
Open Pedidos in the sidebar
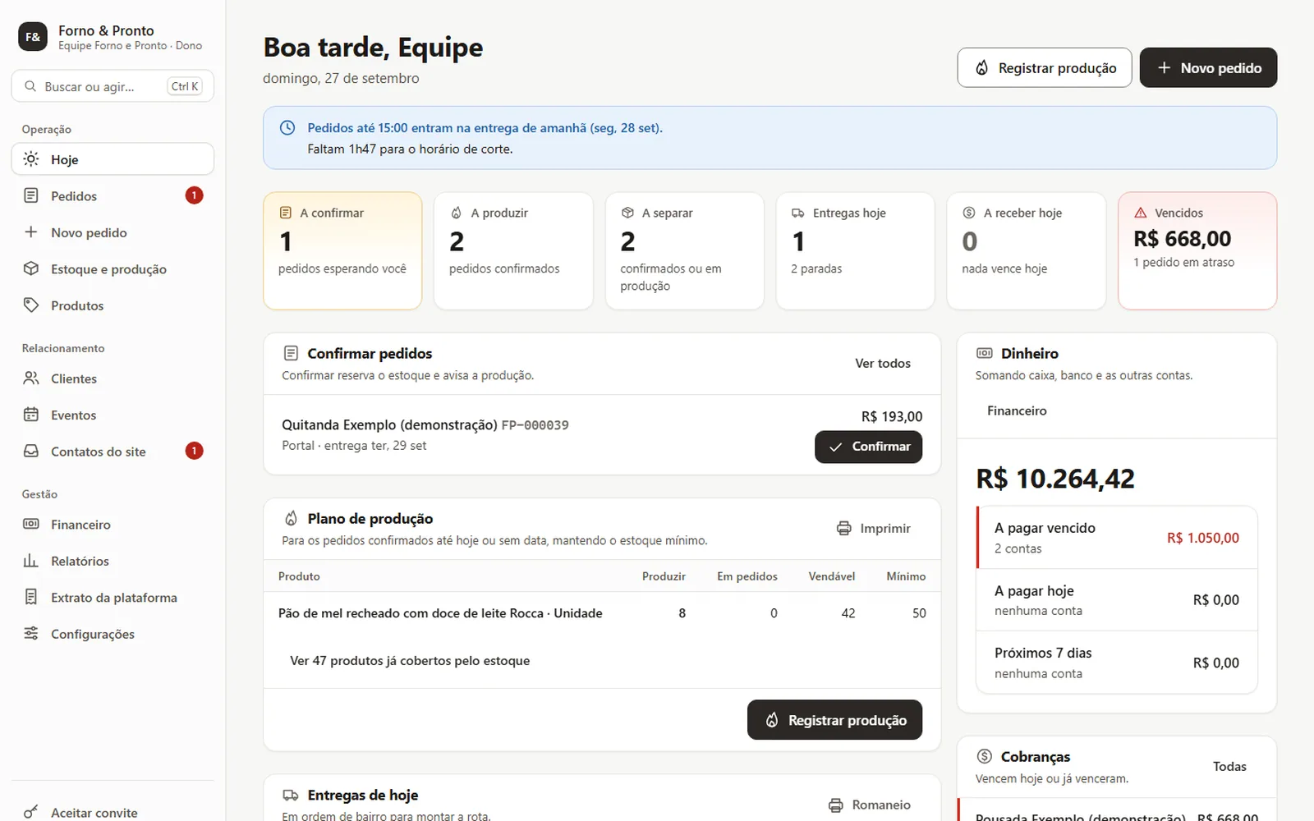(113, 195)
